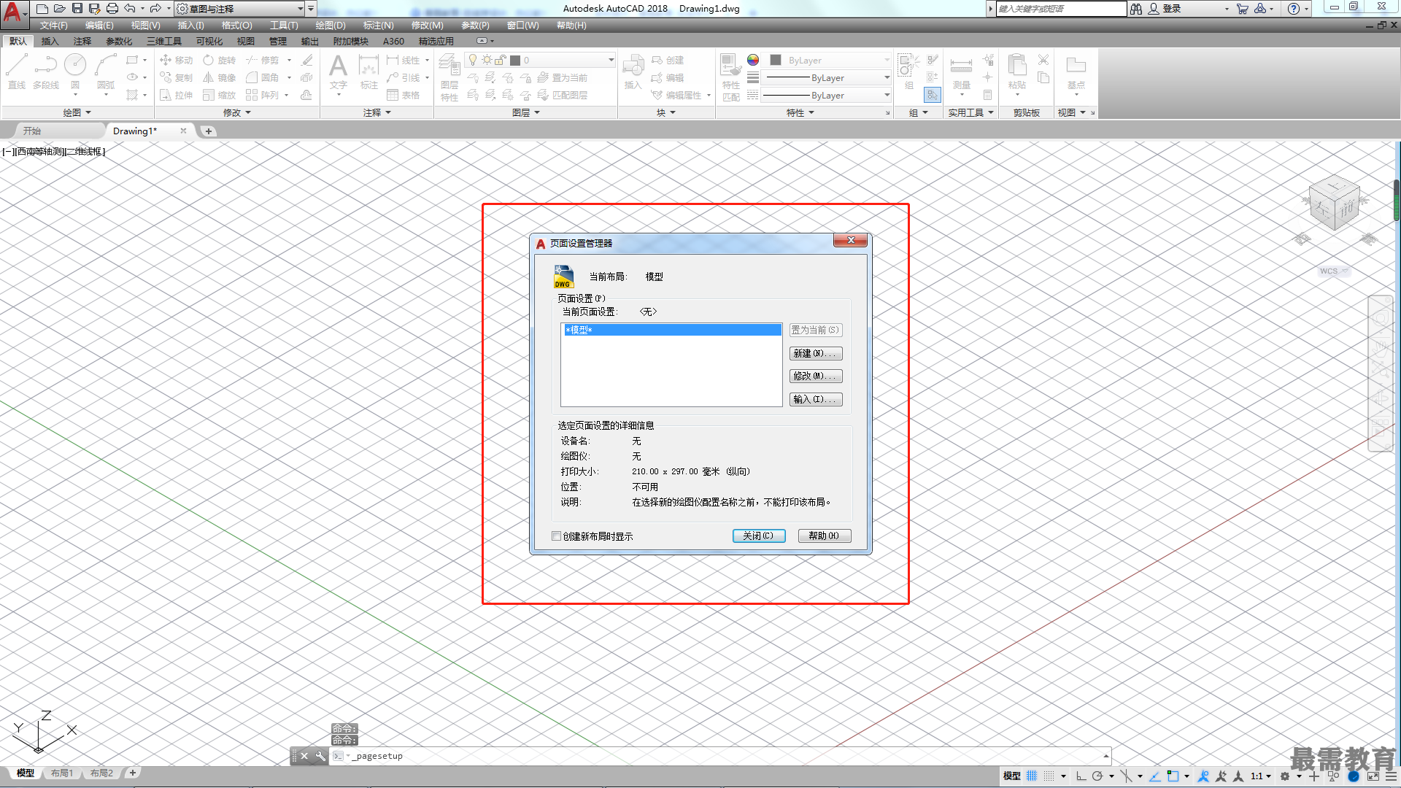This screenshot has width=1401, height=788.
Task: Open the 格式(O) menu
Action: point(236,26)
